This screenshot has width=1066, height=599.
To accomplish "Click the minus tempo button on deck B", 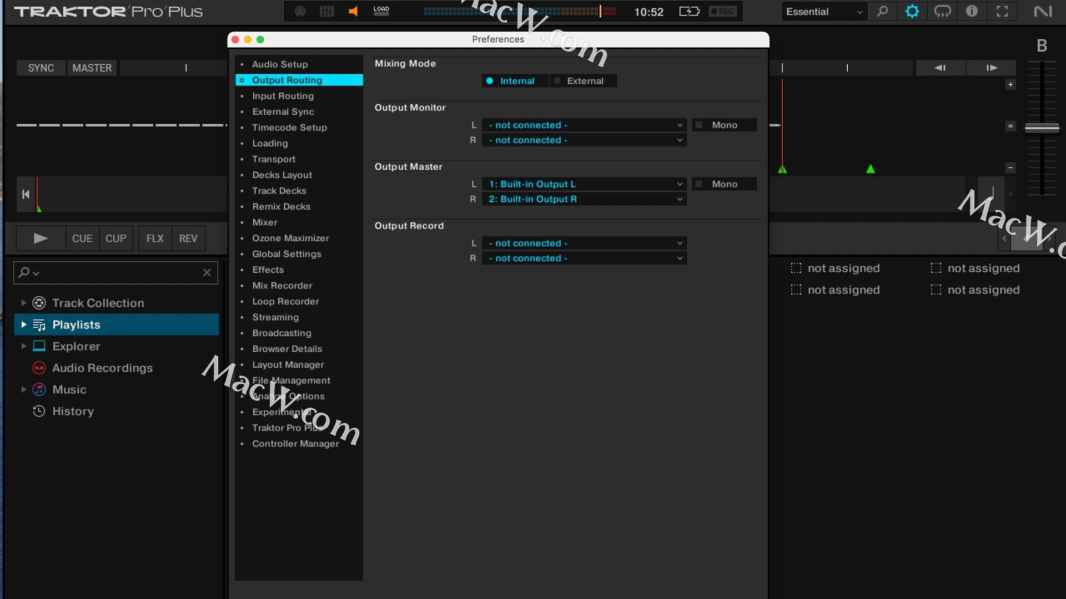I will [x=1010, y=167].
